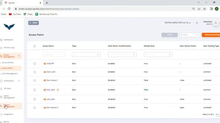Open the Multi-Factor Authentication filter dropdown

pyautogui.click(x=122, y=55)
